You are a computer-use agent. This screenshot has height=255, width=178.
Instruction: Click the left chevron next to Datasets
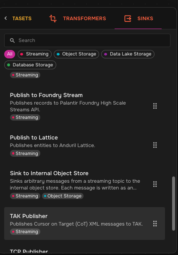pyautogui.click(x=6, y=18)
